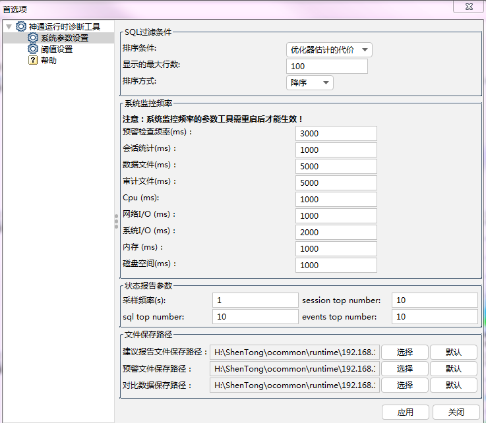The image size is (486, 423).
Task: Click the 应用 button
Action: pyautogui.click(x=405, y=412)
